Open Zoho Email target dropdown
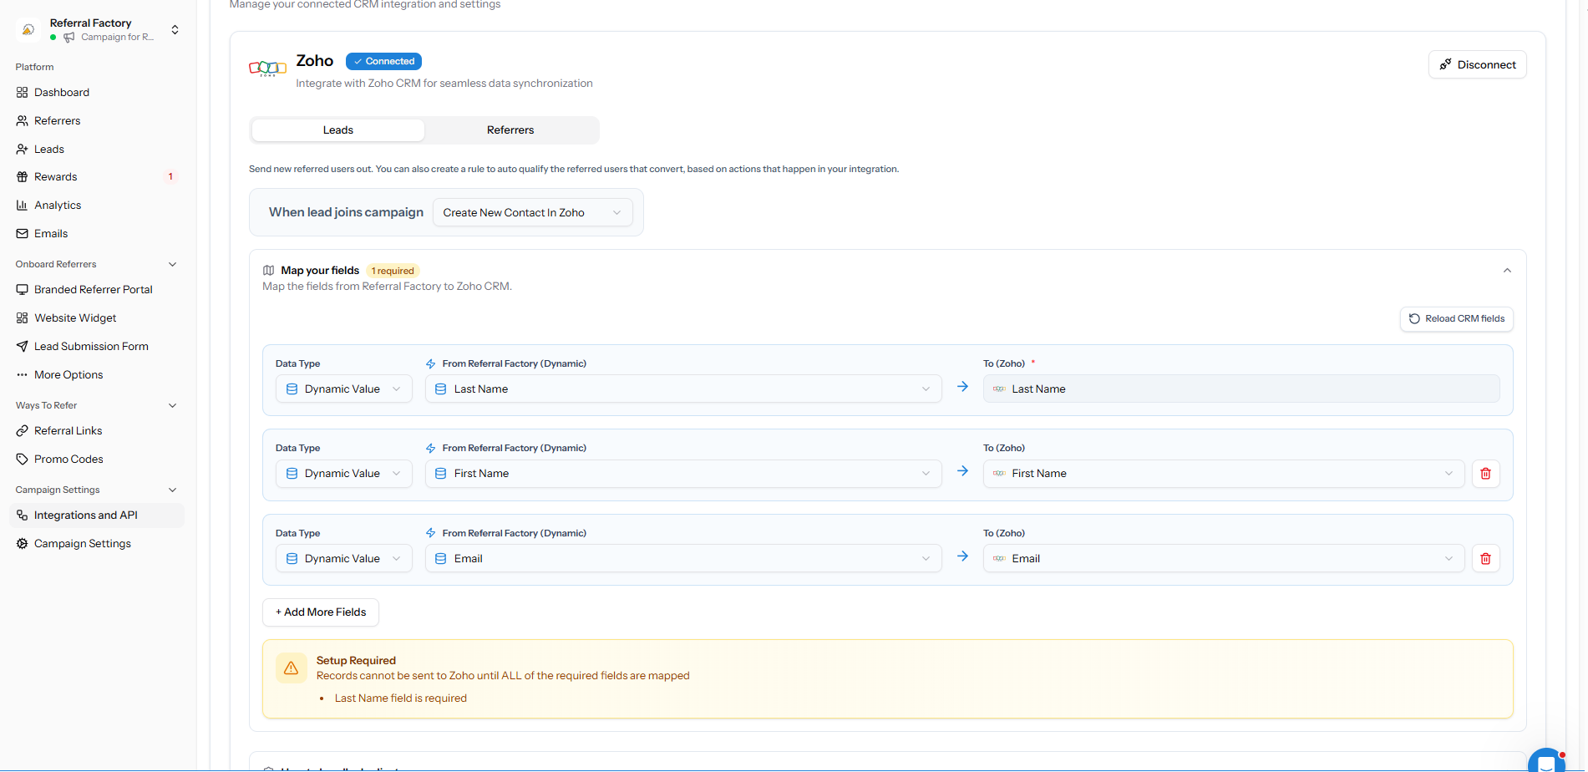 click(1223, 559)
